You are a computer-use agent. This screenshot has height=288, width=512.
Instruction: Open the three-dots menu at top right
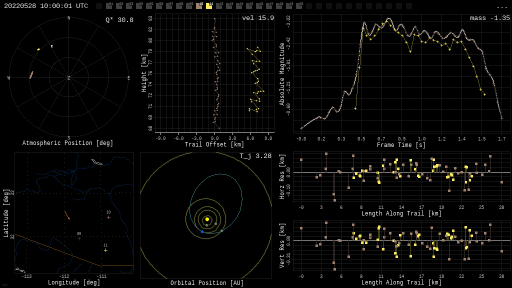(501, 6)
